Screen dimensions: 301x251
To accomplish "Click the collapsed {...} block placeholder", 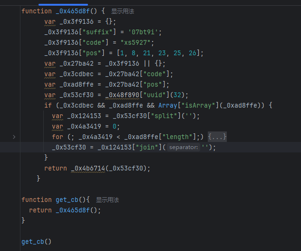I will [217, 137].
